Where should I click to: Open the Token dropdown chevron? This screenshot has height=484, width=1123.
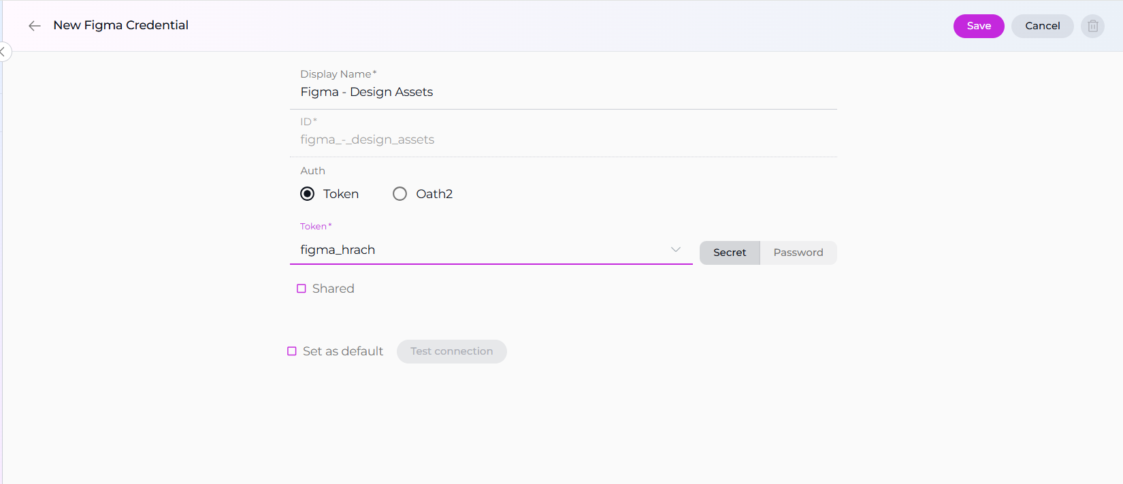tap(675, 250)
